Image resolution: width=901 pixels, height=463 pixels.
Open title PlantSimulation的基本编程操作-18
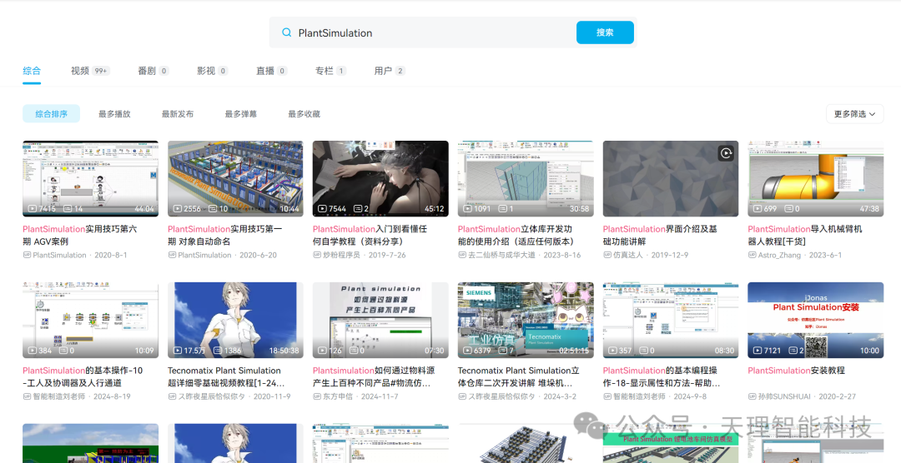[x=662, y=376]
